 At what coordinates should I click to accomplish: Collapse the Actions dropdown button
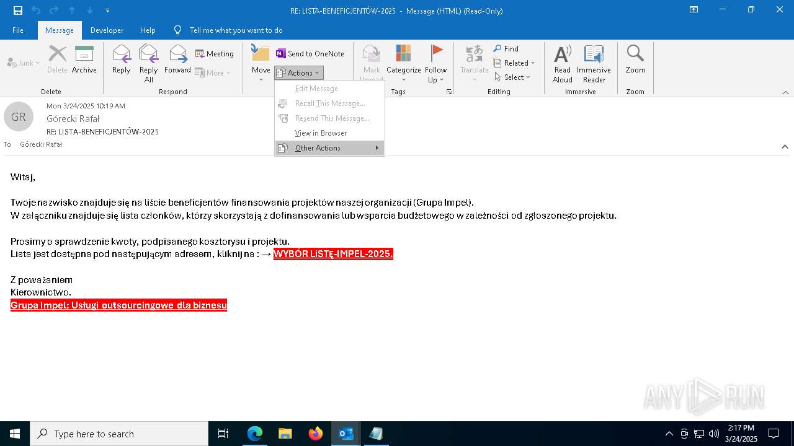point(299,72)
